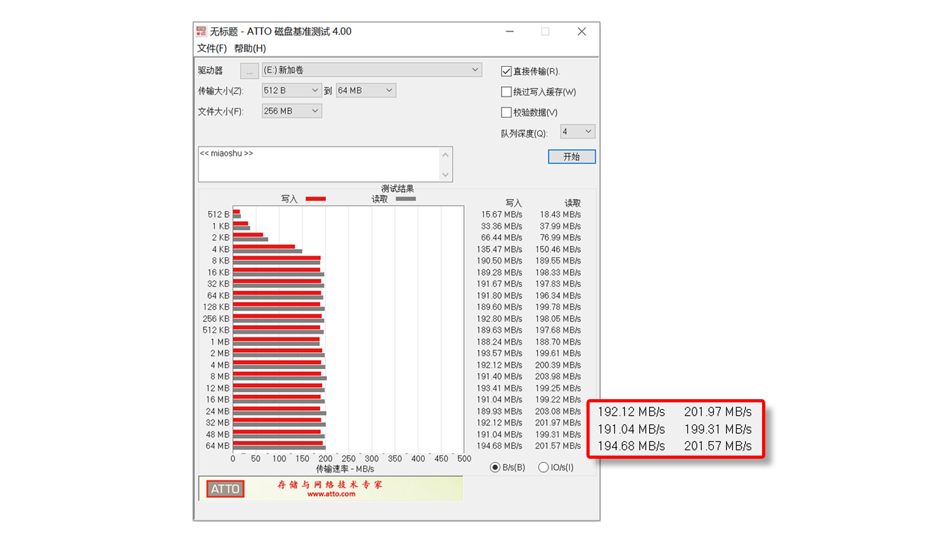Select the B/s(B) radio button

point(495,468)
